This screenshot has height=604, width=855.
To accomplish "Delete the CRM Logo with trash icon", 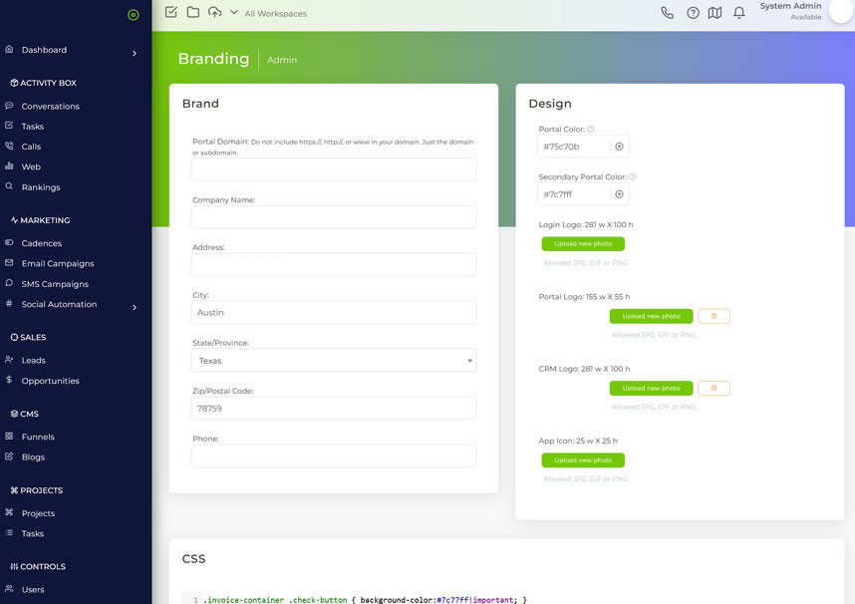I will (713, 388).
